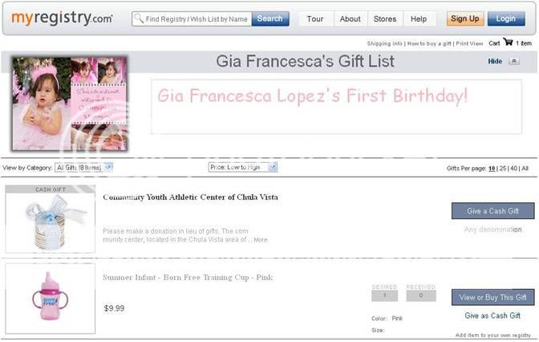Open Gia Francesca's birthday photo collage
The height and width of the screenshot is (342, 539).
coord(70,104)
